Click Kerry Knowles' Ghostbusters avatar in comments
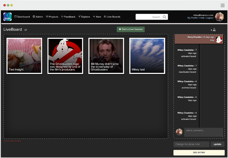The width and height of the screenshot is (228, 158). (219, 39)
